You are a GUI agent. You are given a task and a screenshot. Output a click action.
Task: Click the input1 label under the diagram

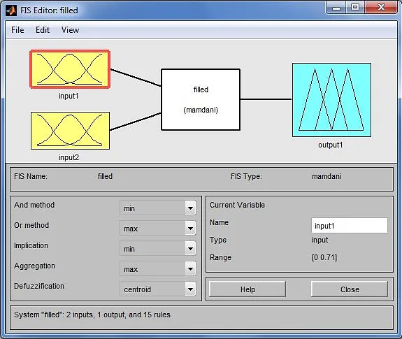[x=69, y=96]
